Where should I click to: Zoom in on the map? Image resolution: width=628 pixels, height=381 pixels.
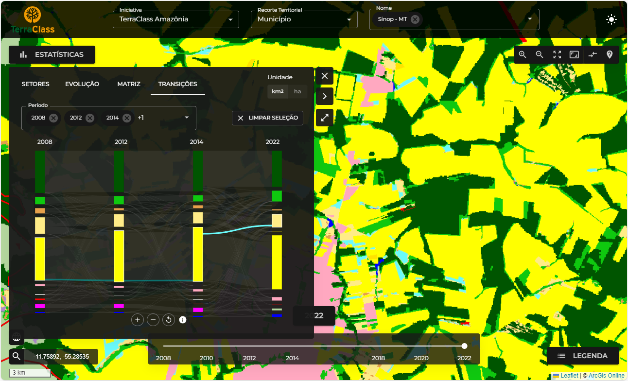click(x=523, y=55)
